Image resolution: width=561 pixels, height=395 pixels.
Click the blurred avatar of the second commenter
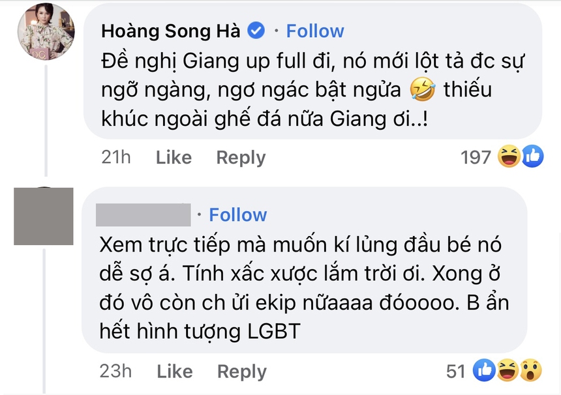[43, 218]
